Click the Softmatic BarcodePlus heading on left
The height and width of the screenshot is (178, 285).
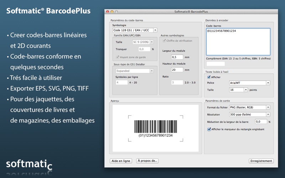point(48,11)
